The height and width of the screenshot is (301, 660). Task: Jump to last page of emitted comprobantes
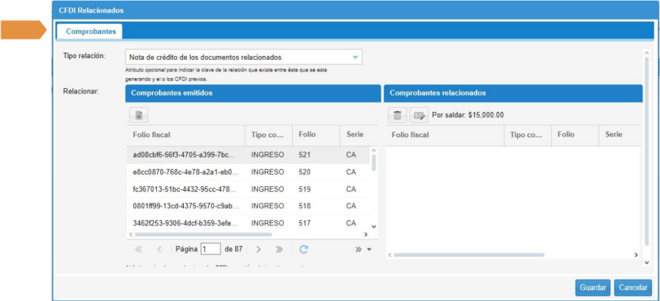pyautogui.click(x=279, y=249)
